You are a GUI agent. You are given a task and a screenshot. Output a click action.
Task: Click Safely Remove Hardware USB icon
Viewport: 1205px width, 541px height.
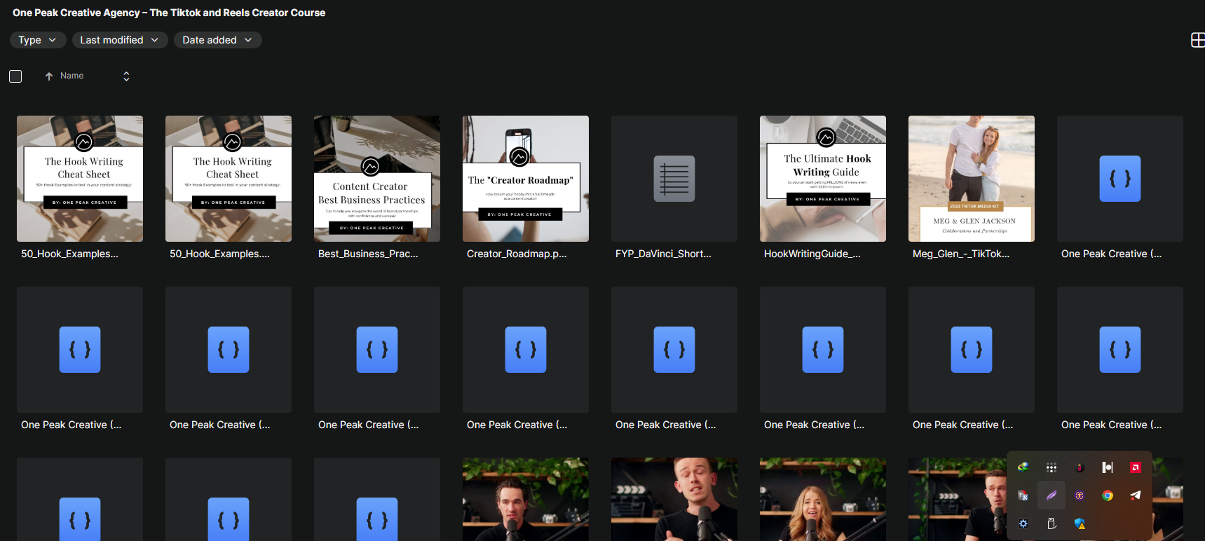1051,523
